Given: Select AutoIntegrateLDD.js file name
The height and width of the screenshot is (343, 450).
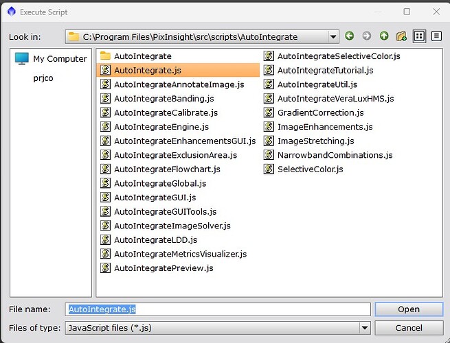Looking at the screenshot, I should click(x=155, y=240).
